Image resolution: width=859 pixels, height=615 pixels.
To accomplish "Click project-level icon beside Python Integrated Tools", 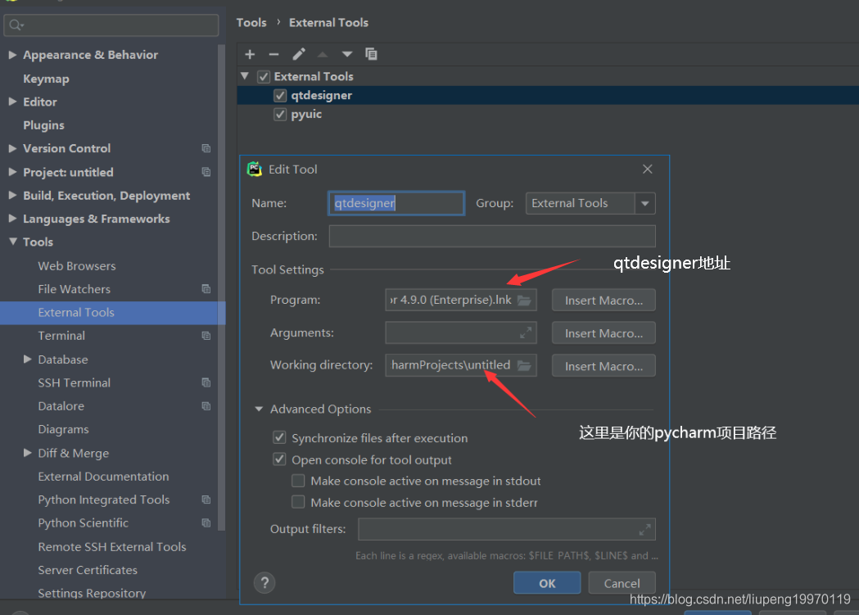I will click(206, 500).
